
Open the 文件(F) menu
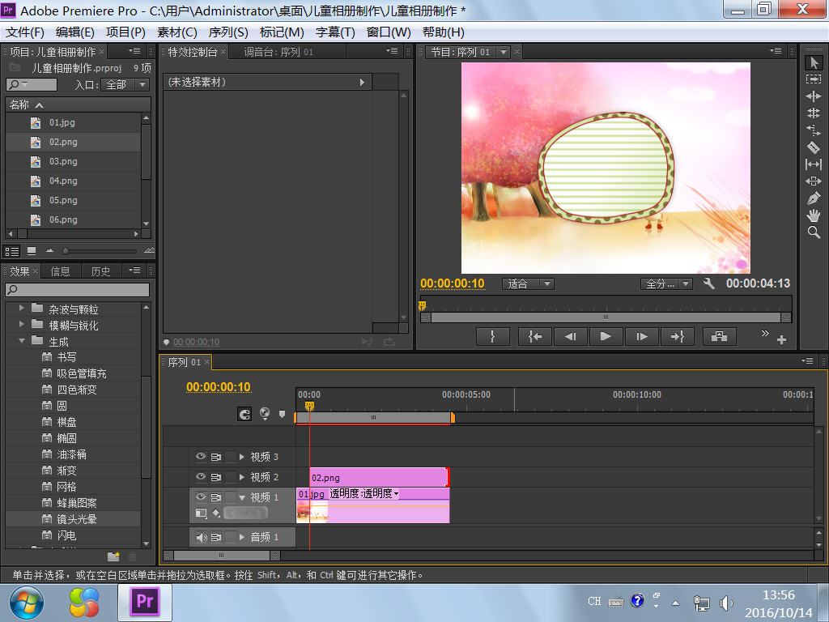point(25,32)
